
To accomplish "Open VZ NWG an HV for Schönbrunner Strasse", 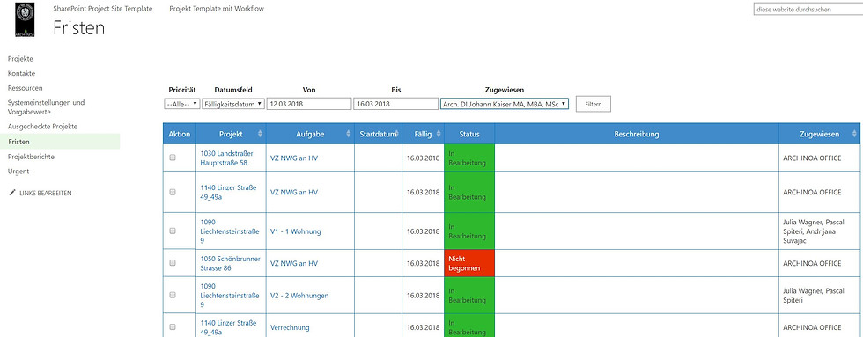I will 294,264.
